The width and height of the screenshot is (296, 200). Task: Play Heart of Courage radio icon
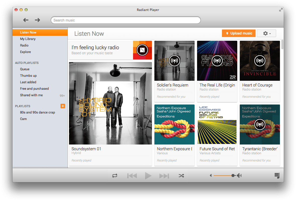click(x=260, y=61)
